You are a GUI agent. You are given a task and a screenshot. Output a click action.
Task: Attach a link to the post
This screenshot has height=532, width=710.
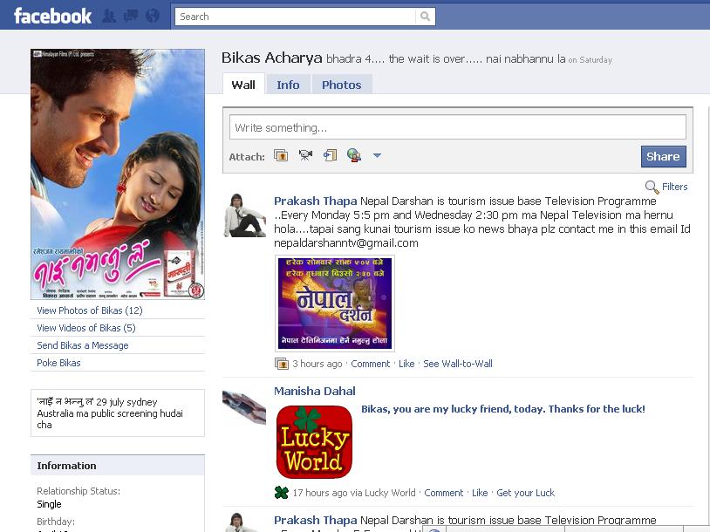pyautogui.click(x=354, y=156)
